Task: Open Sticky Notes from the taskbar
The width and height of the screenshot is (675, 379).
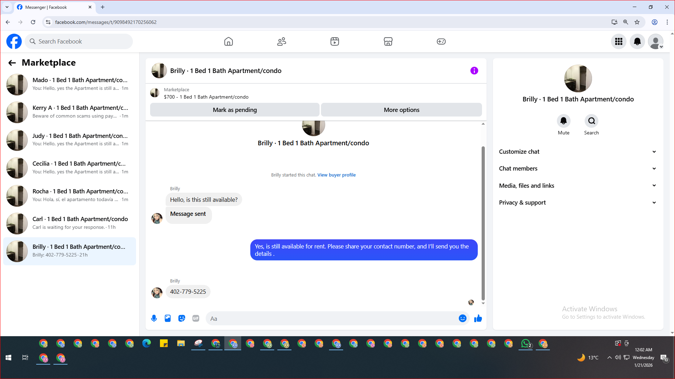Action: (164, 344)
